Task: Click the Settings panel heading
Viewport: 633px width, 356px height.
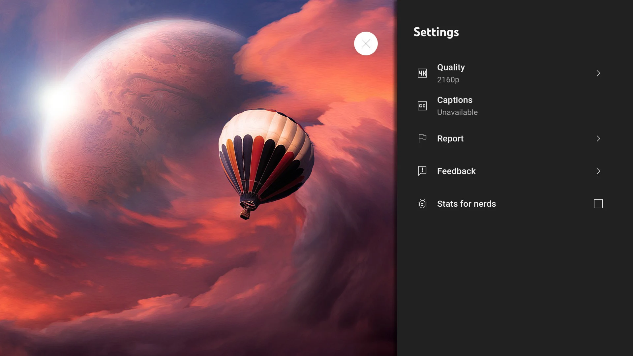Action: pos(436,32)
